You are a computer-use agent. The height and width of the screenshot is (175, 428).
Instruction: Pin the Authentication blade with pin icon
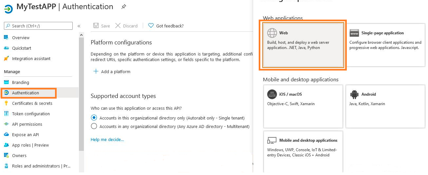[x=124, y=7]
